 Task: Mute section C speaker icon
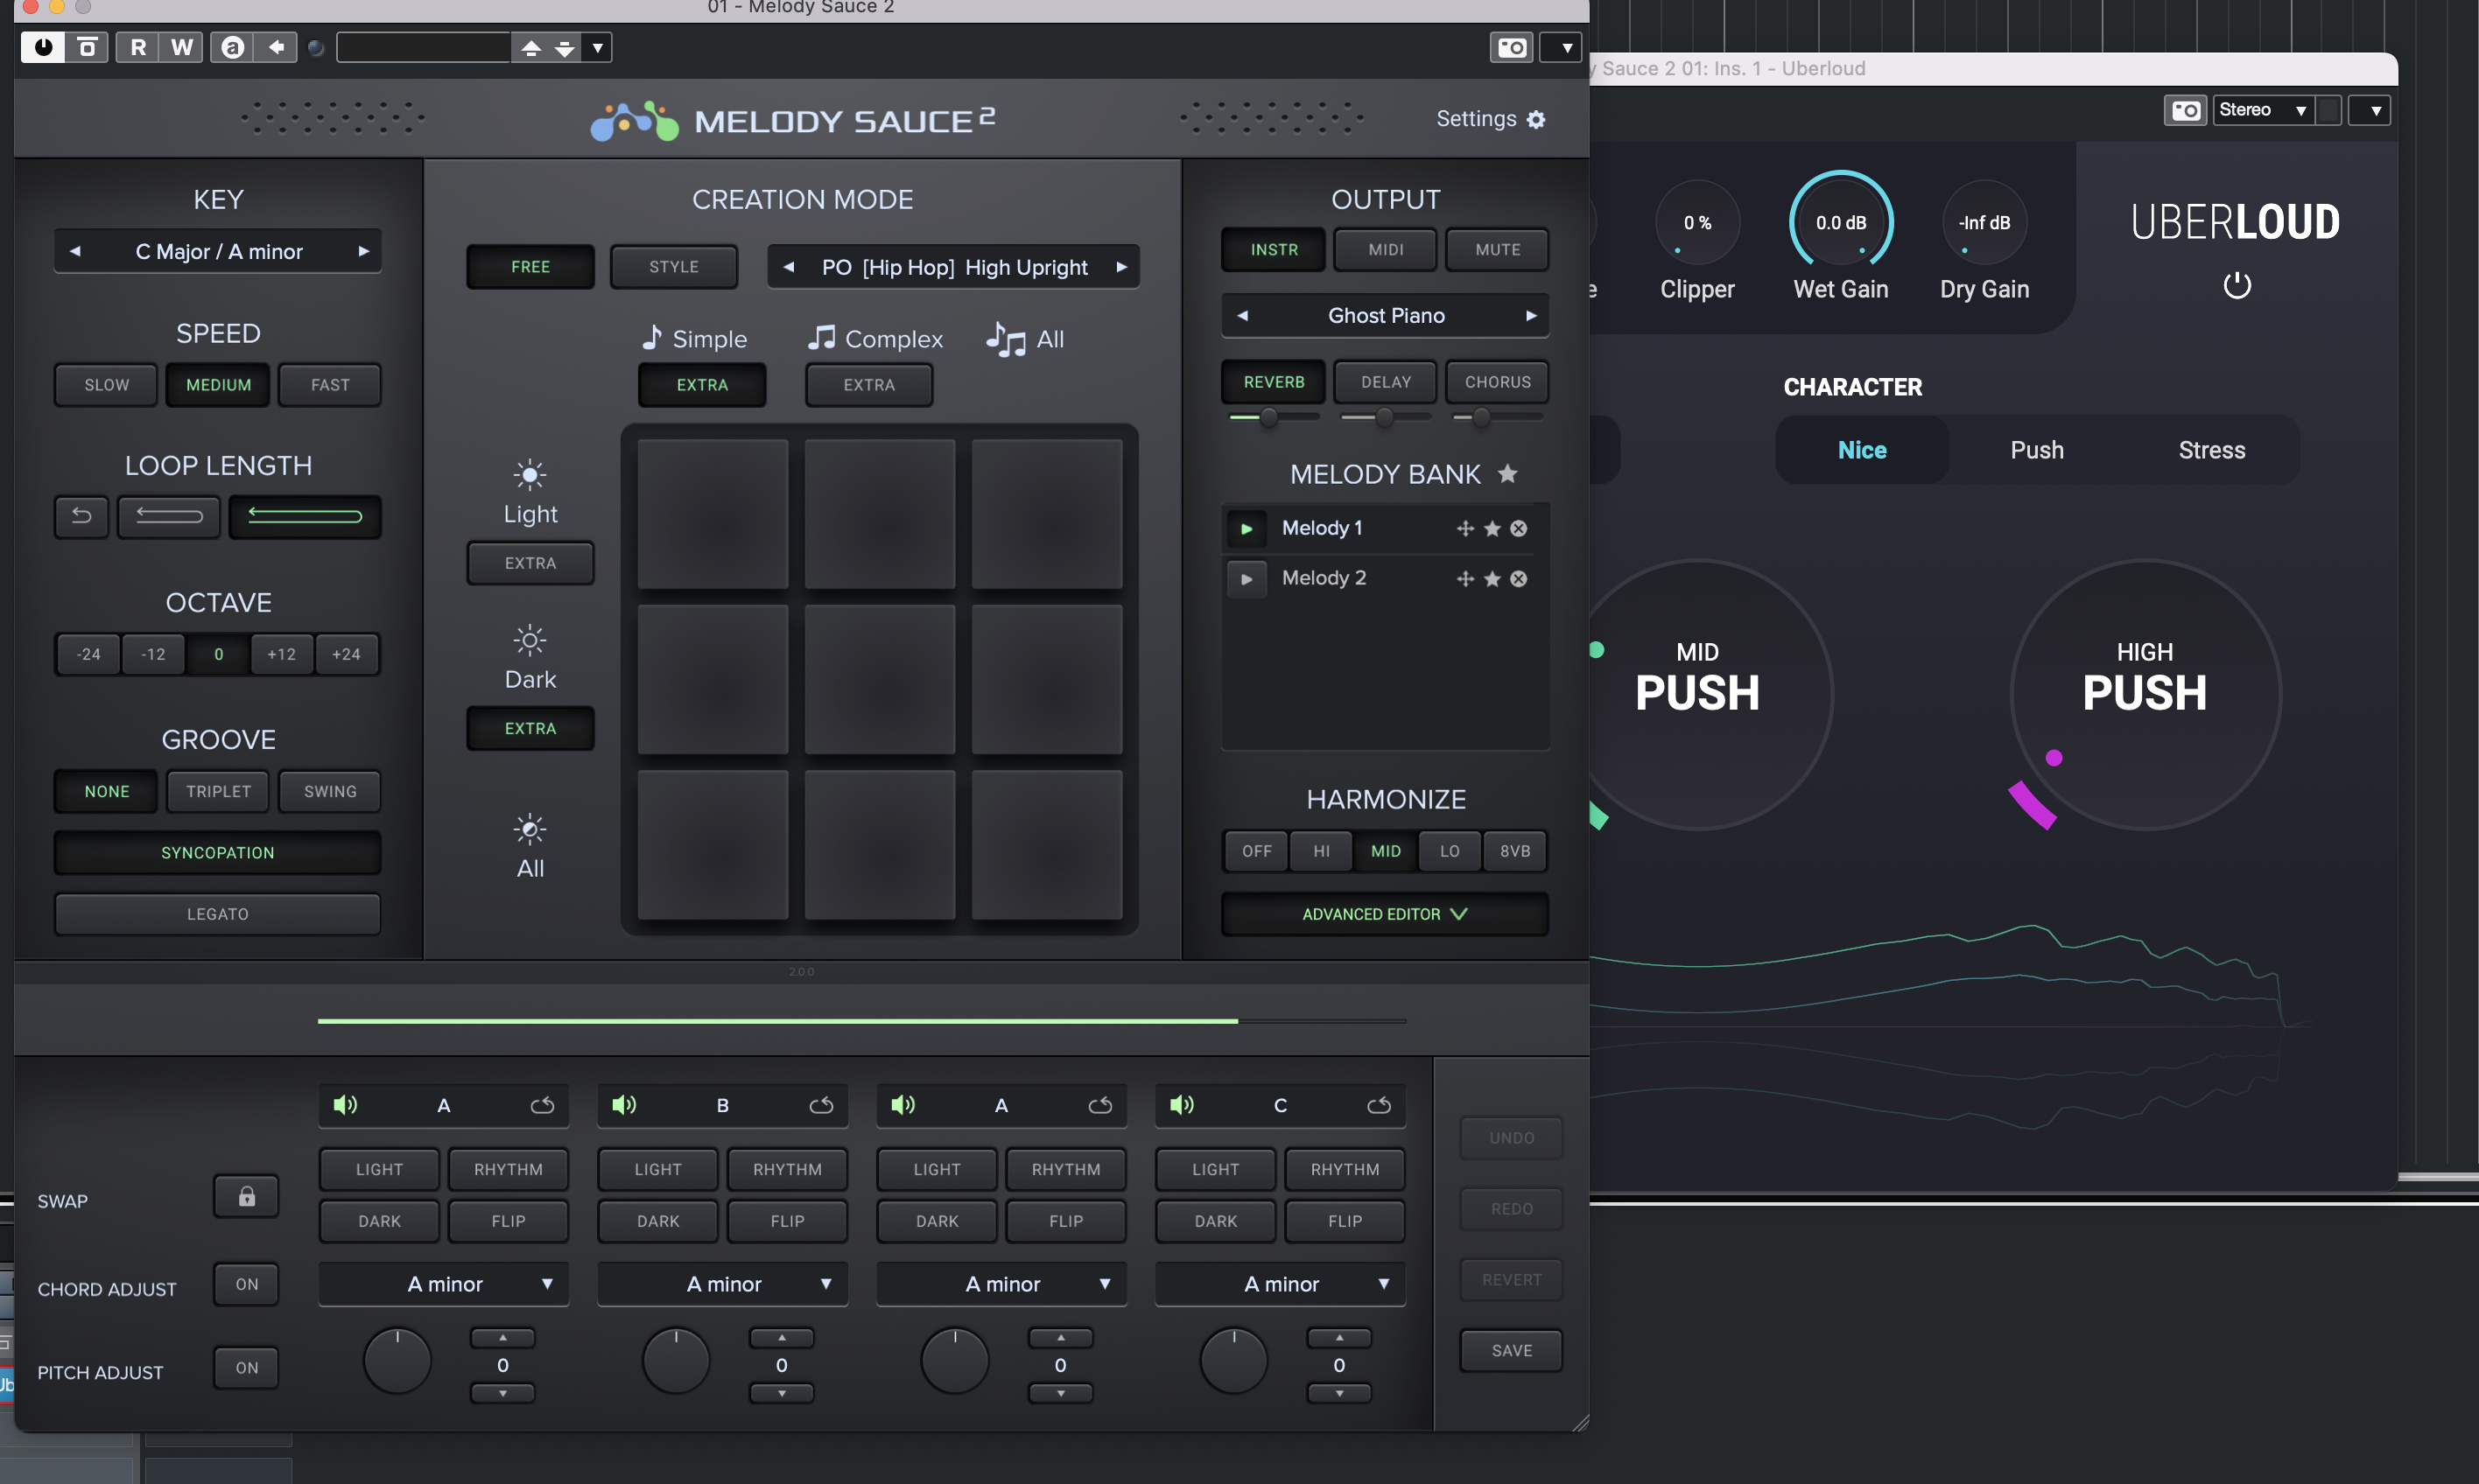click(x=1182, y=1104)
